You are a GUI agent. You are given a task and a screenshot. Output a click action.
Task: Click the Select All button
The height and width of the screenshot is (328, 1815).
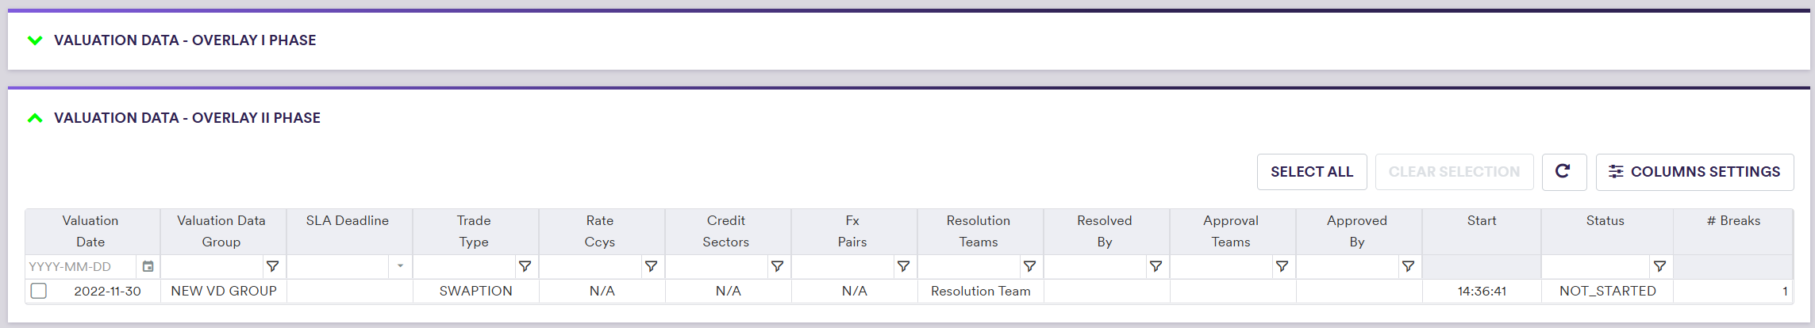(1311, 172)
